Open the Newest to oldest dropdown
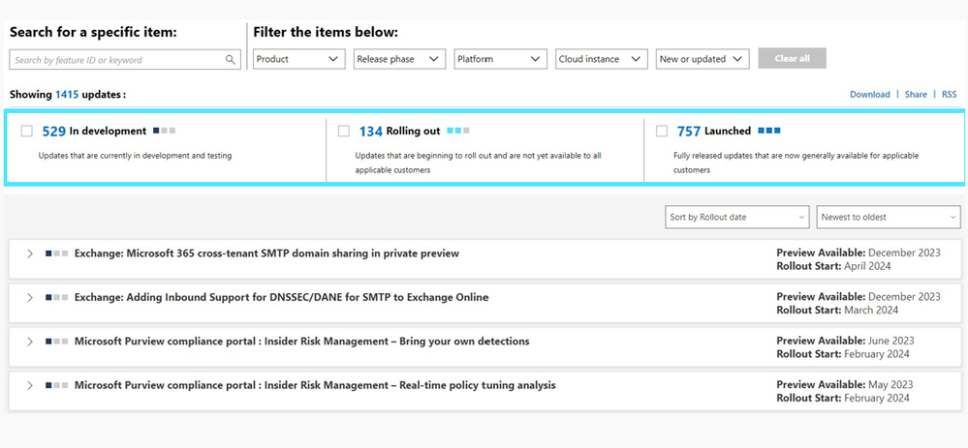Screen dimensions: 968x448 tap(889, 217)
